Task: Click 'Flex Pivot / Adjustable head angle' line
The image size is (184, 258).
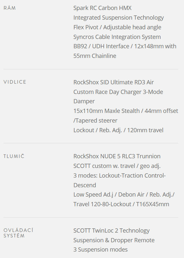Action: 117,27
